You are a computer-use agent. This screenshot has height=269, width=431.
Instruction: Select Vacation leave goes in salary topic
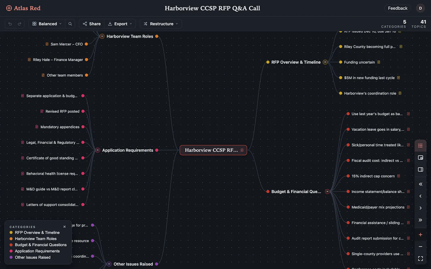pyautogui.click(x=378, y=129)
